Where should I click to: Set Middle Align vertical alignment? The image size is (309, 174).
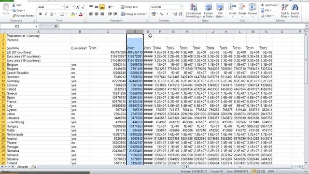(97, 7)
